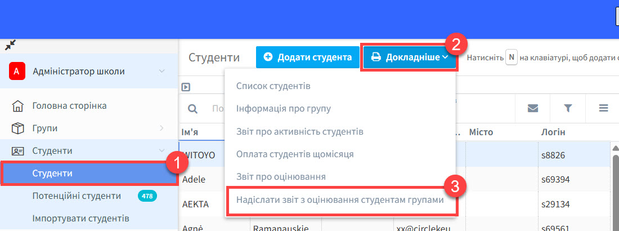Expand the Групи submenu chevron
Viewport: 619px width, 231px height.
162,128
